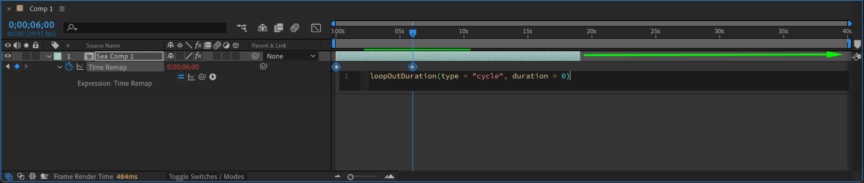Click the Graph Editor icon in the timeline header

point(316,28)
